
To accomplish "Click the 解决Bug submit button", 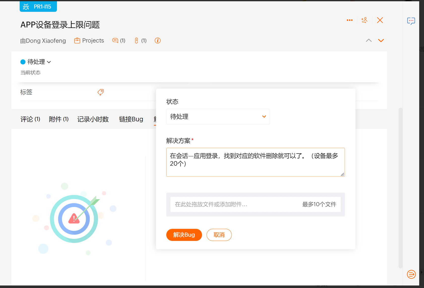I will point(184,235).
